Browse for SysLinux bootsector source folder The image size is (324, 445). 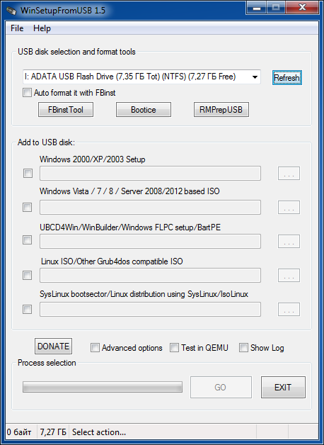(289, 310)
